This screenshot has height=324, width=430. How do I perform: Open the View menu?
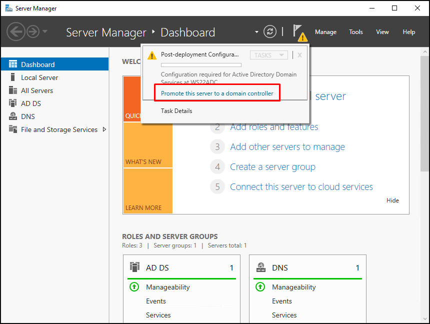382,32
